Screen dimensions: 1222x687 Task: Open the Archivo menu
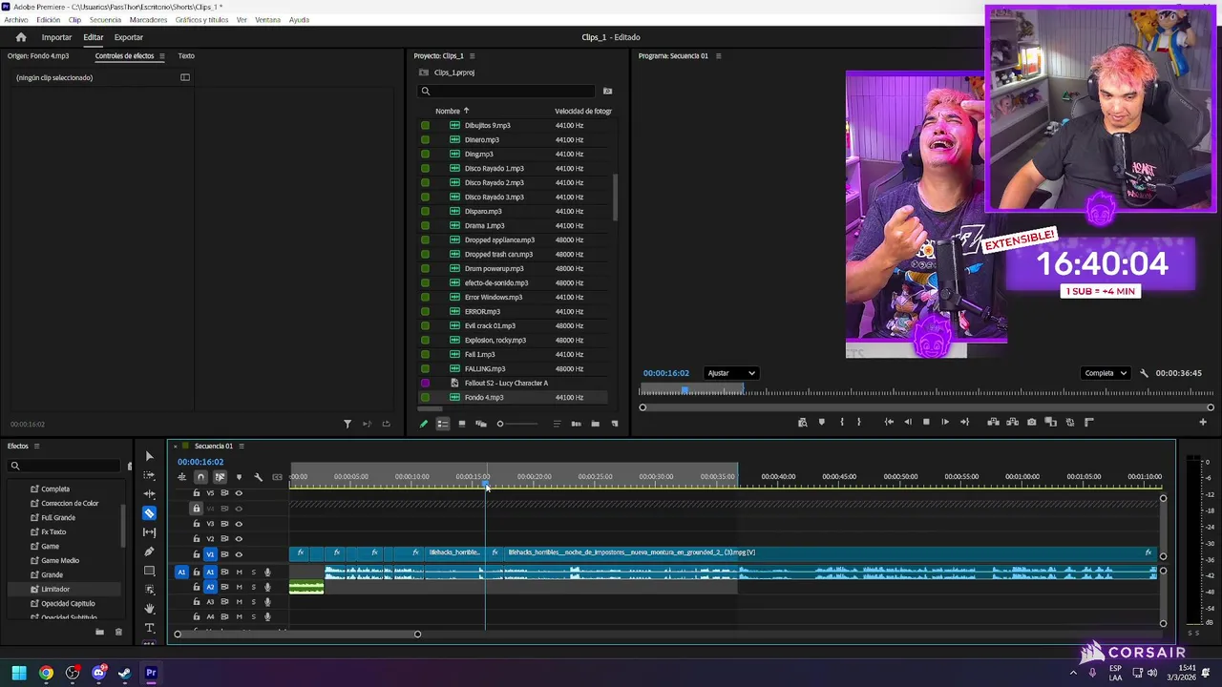(16, 20)
